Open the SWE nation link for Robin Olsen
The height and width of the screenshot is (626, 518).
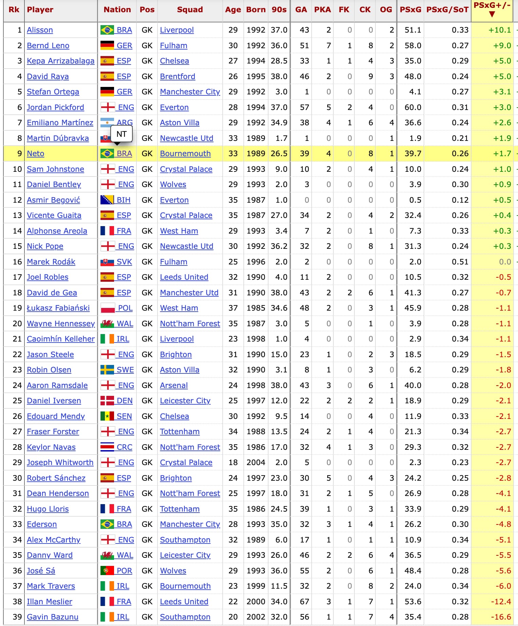coord(125,370)
